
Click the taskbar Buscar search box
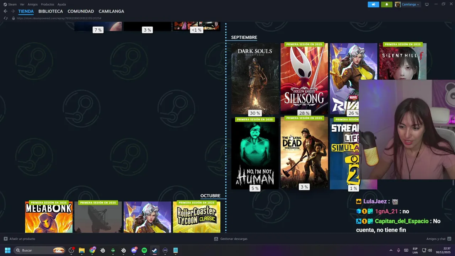40,250
